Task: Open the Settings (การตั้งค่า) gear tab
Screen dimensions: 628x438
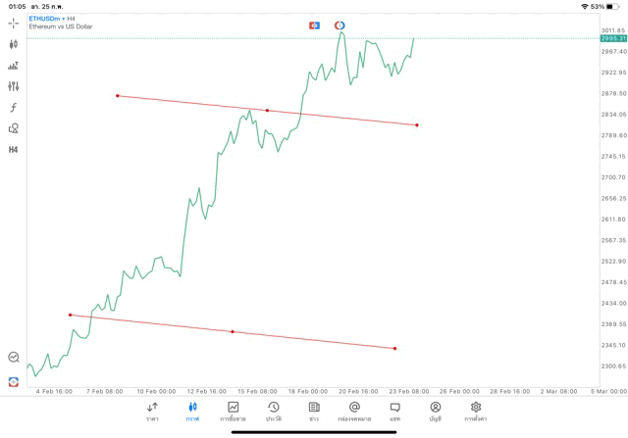Action: pyautogui.click(x=476, y=411)
